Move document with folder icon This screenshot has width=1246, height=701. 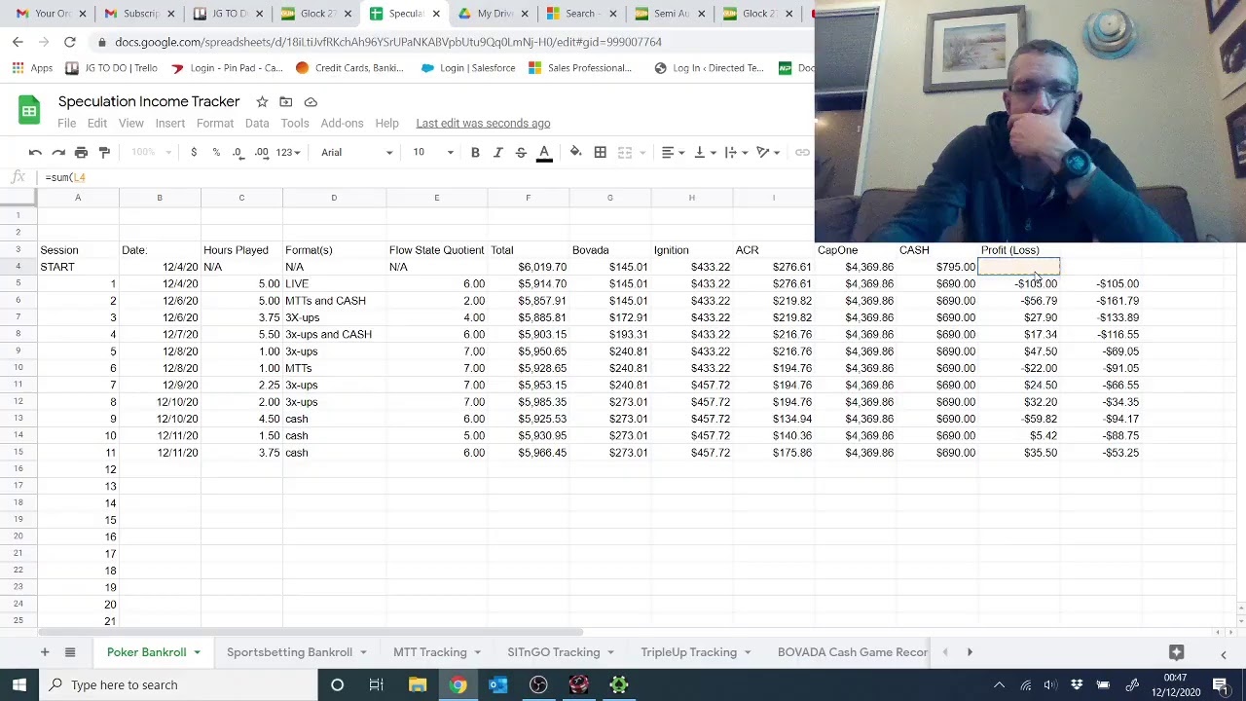tap(286, 101)
